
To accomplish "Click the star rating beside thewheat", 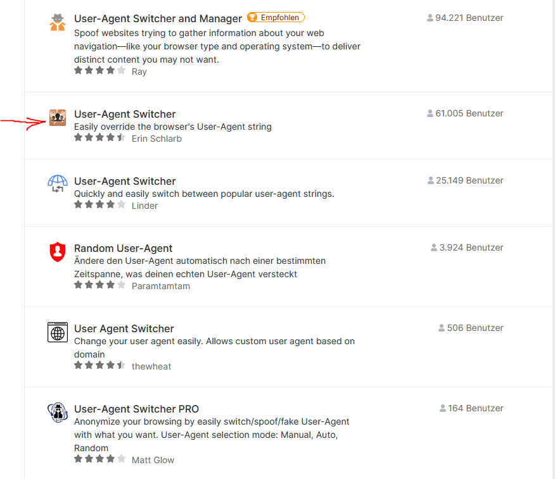I will click(99, 366).
